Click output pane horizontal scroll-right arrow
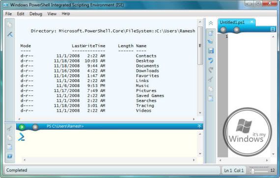 point(194,119)
